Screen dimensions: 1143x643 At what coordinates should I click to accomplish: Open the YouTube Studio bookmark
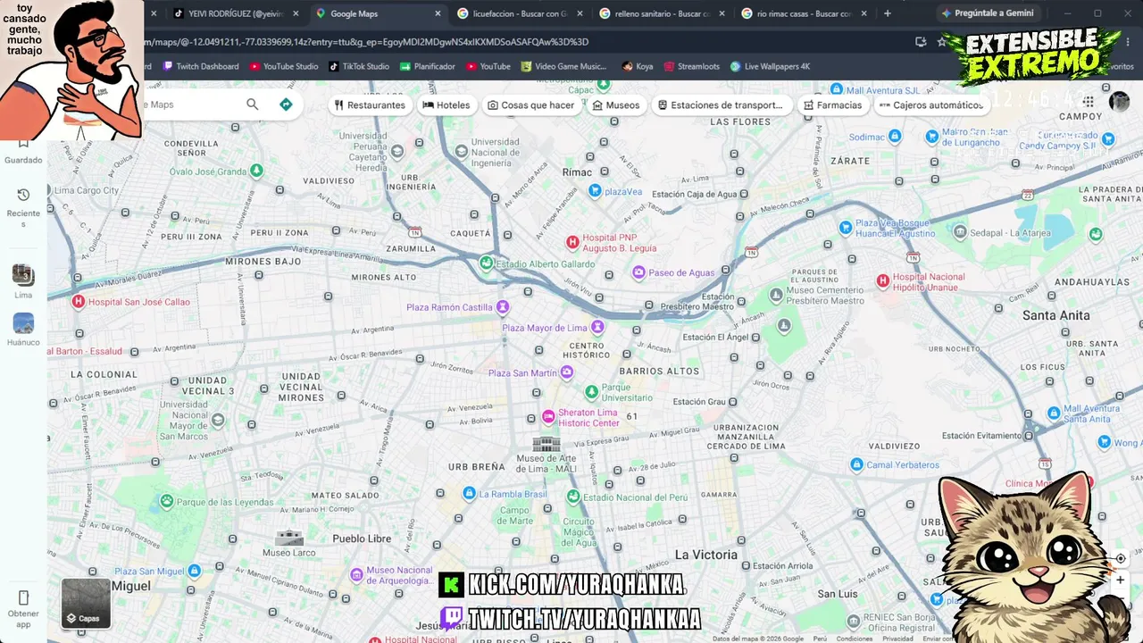[284, 66]
